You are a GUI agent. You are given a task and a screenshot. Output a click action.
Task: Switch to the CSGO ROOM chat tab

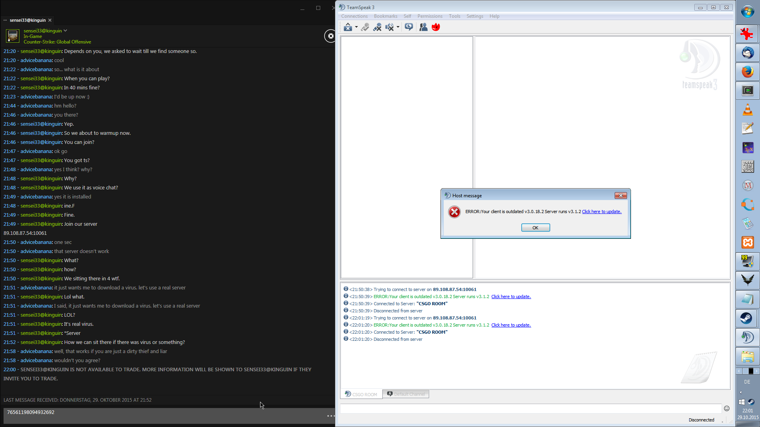click(361, 394)
